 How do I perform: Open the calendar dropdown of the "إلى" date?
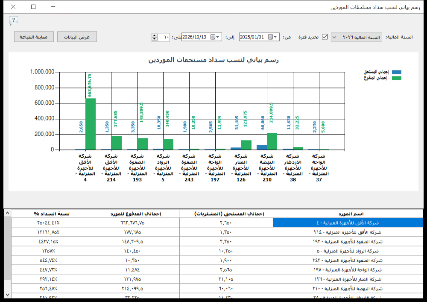click(215, 37)
